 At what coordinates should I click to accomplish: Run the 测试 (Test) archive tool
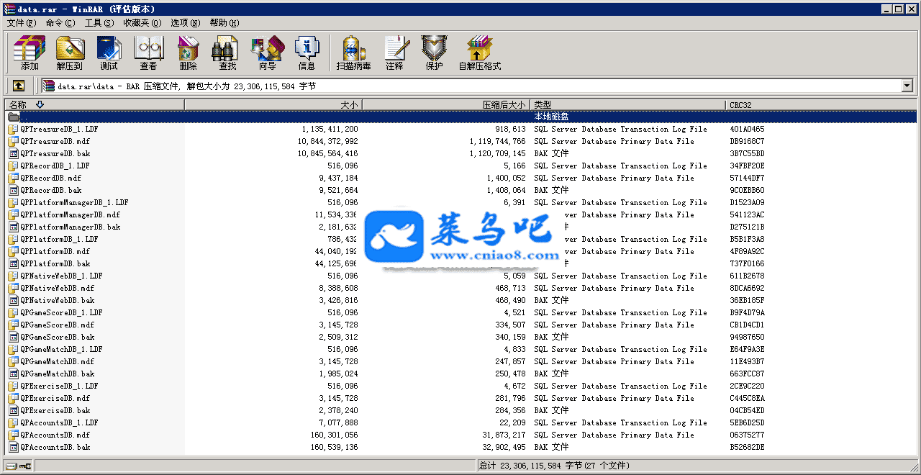[109, 53]
